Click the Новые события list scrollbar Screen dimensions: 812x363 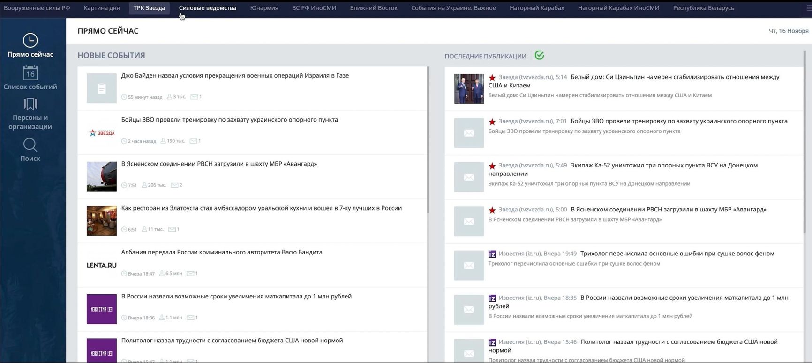coord(428,140)
